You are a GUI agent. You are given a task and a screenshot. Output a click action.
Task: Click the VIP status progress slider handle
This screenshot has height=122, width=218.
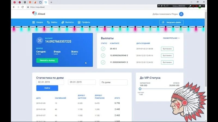coord(140,89)
